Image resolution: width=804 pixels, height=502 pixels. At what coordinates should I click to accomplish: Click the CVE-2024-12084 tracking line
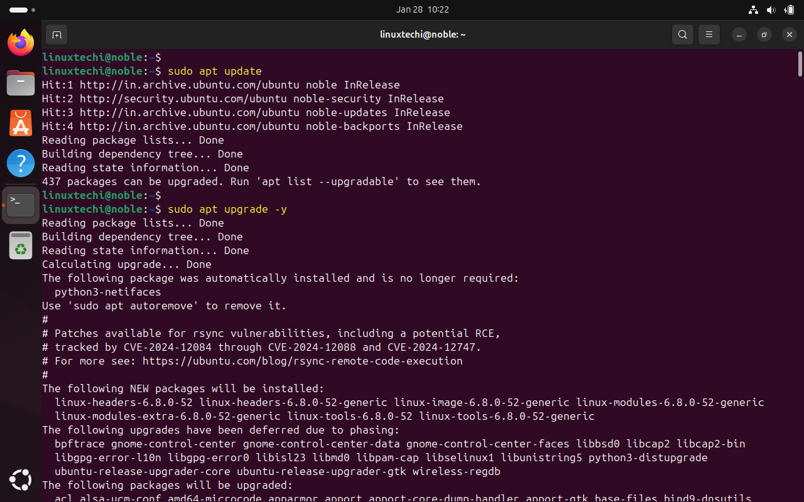click(x=262, y=347)
